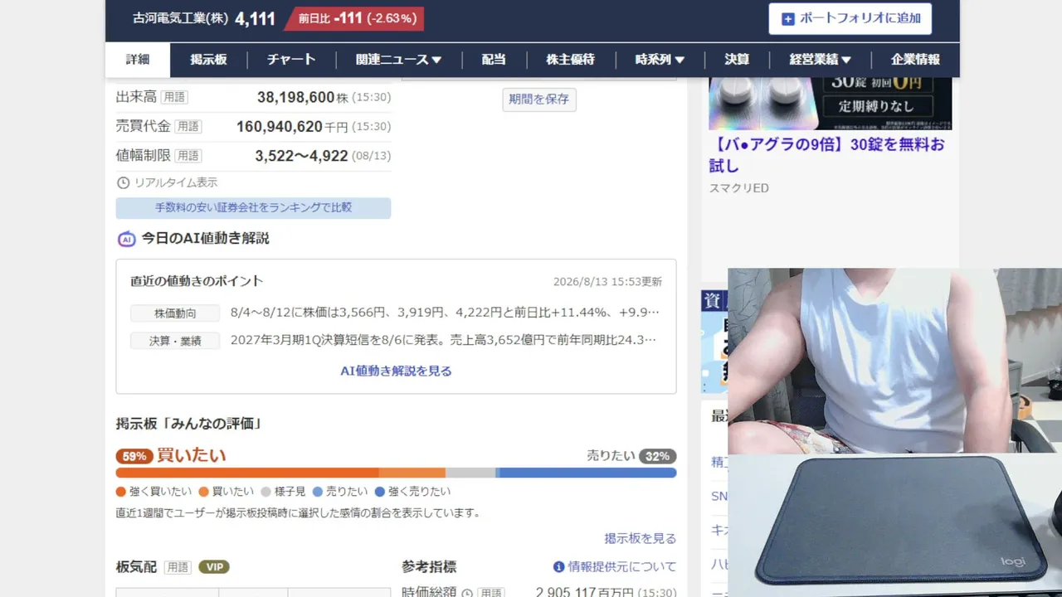Click the price limit range 3,522～4,922
Image resolution: width=1062 pixels, height=597 pixels.
pos(301,155)
